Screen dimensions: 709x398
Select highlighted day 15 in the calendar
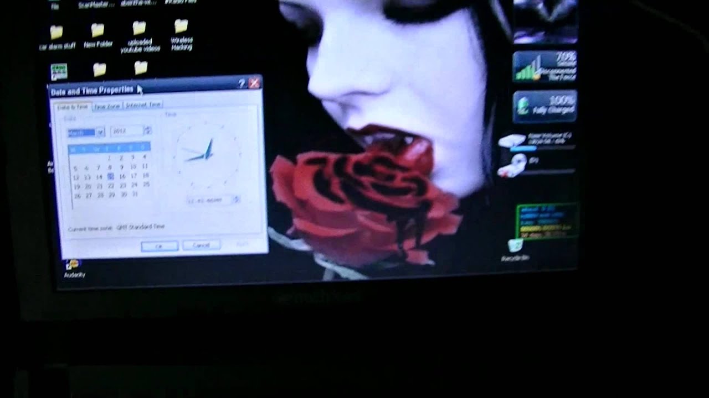(x=111, y=176)
